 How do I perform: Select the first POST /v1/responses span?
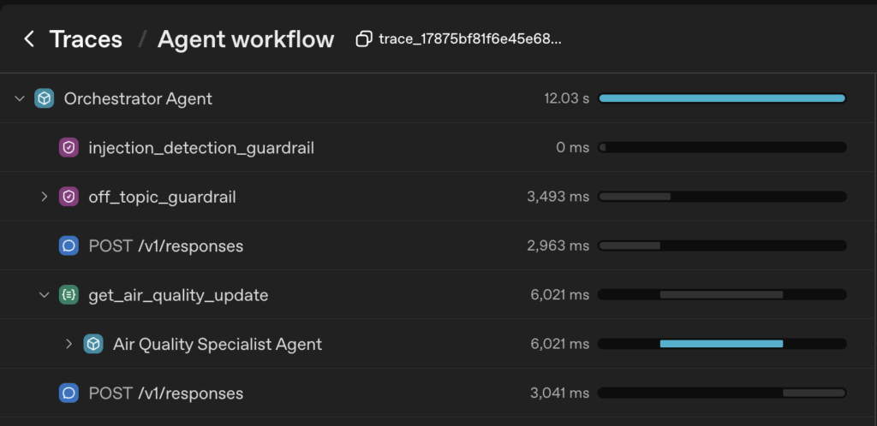[166, 246]
